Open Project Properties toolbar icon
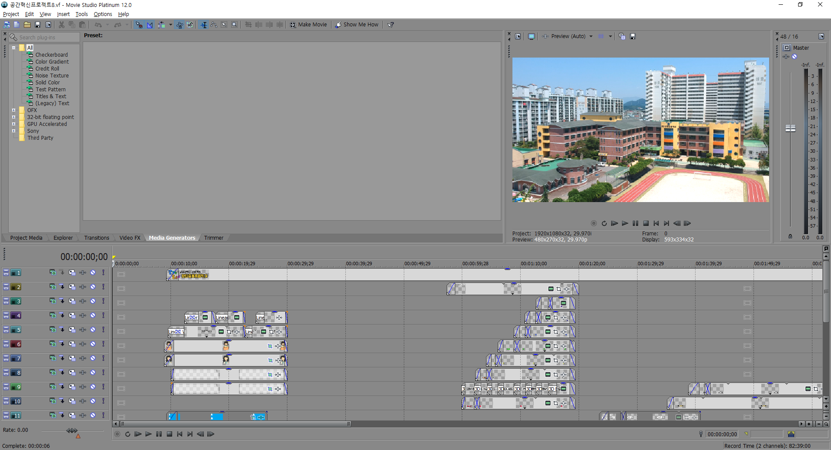This screenshot has height=450, width=831. 48,25
